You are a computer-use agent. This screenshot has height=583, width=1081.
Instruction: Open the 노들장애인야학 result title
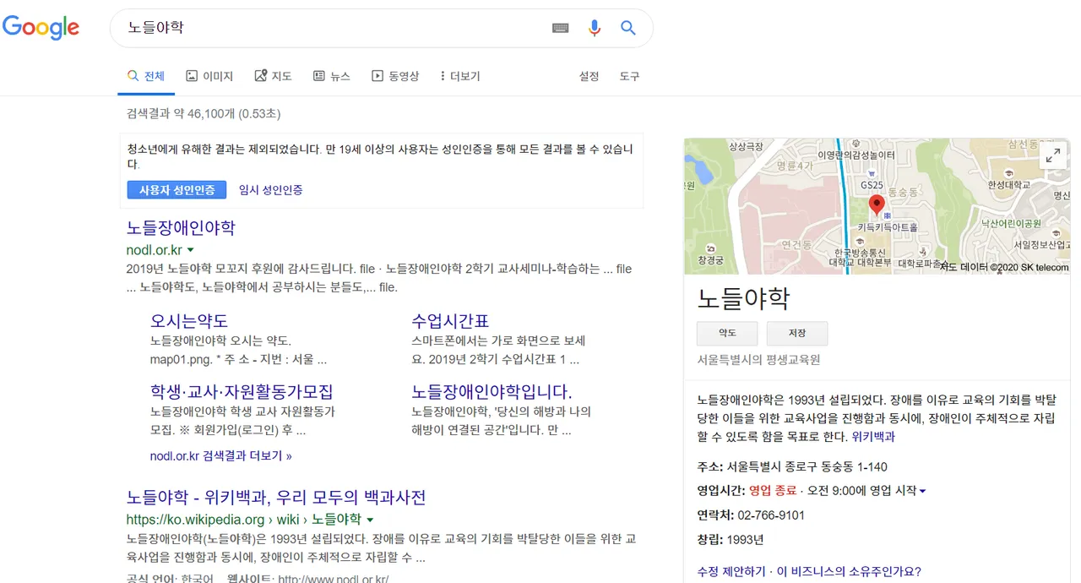(x=181, y=227)
